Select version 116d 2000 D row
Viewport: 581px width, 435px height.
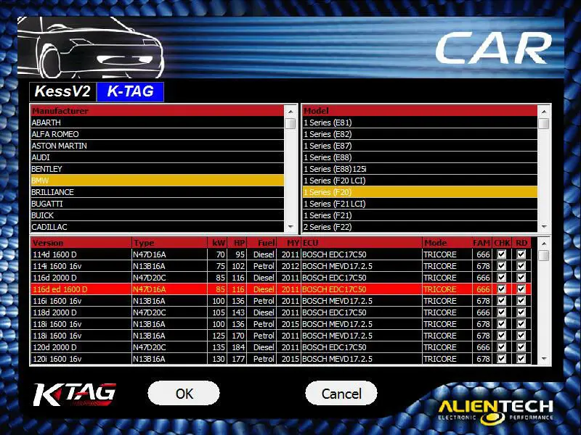pyautogui.click(x=280, y=278)
